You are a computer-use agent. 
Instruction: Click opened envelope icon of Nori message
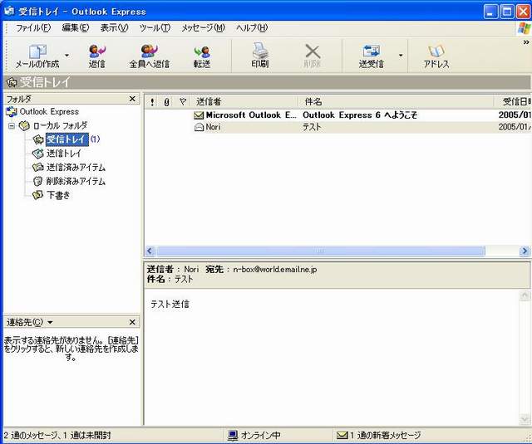coord(199,127)
